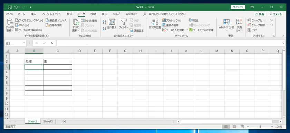Click the Comments (コメント) button
290x133 pixels.
(x=276, y=14)
